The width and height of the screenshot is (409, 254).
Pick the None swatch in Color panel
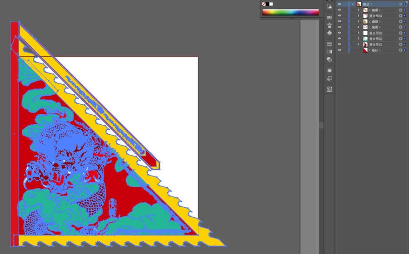pos(264,4)
